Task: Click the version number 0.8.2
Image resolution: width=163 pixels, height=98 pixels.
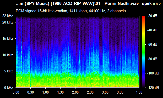Action: pos(157,4)
